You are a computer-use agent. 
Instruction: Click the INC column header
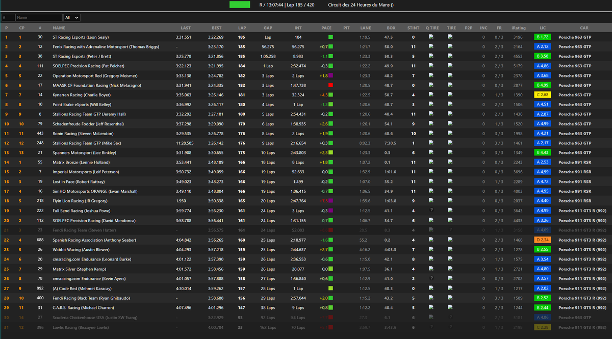point(483,28)
